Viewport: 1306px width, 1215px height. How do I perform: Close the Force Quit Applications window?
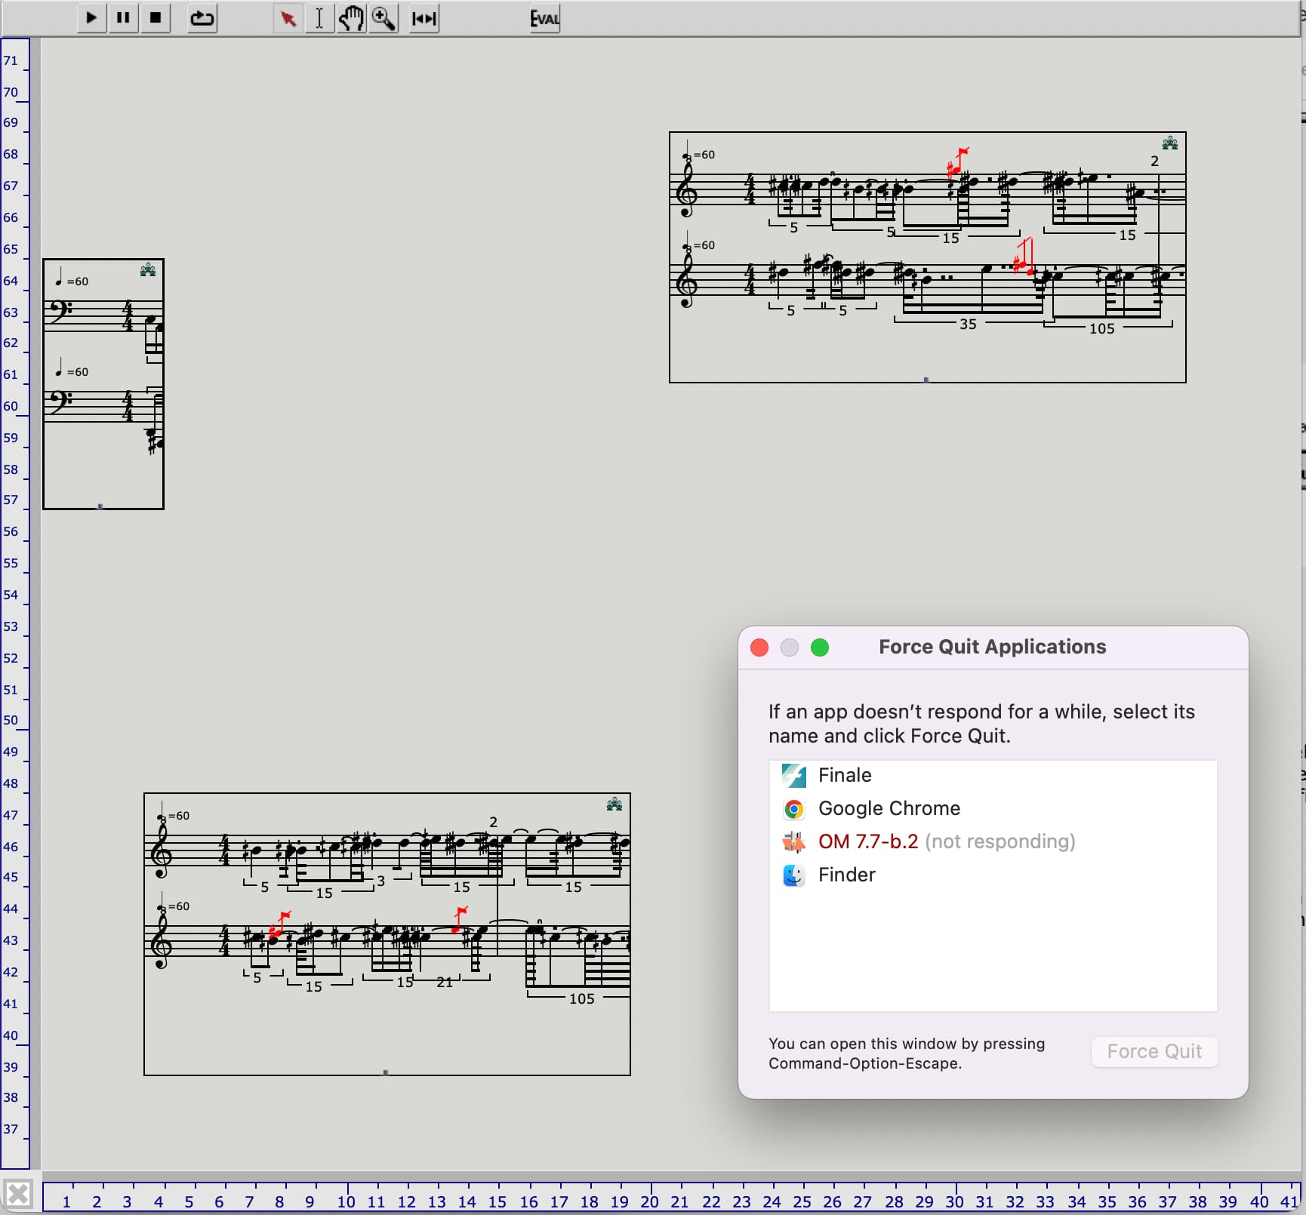click(x=759, y=647)
